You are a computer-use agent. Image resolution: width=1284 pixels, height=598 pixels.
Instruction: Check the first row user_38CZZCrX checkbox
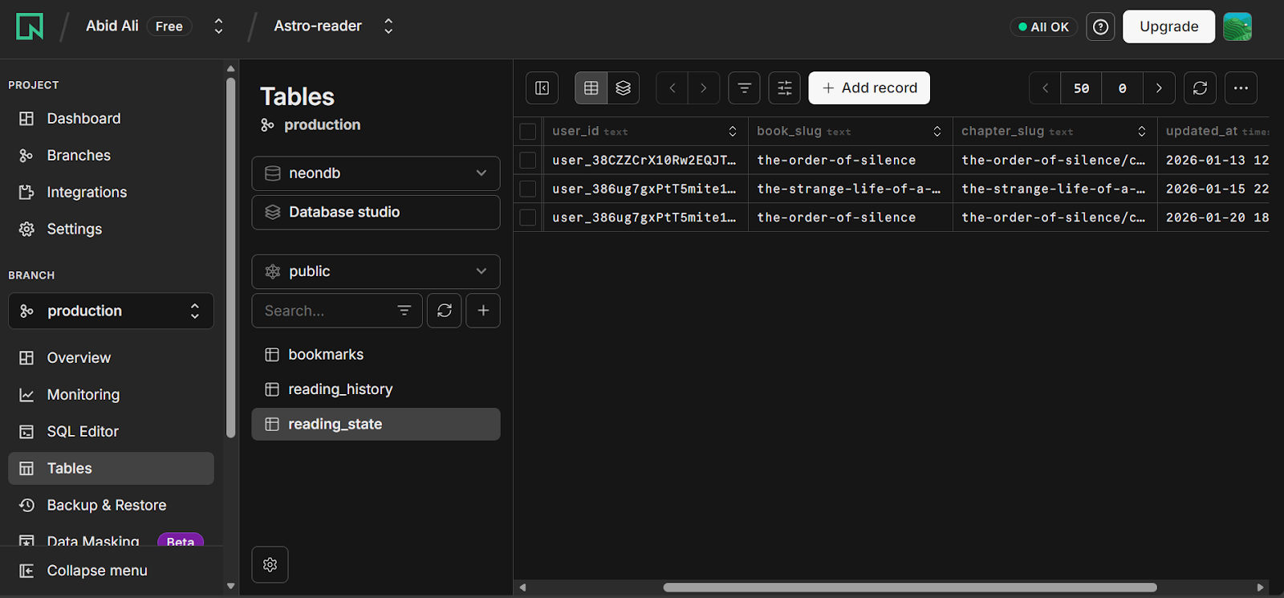click(x=528, y=161)
